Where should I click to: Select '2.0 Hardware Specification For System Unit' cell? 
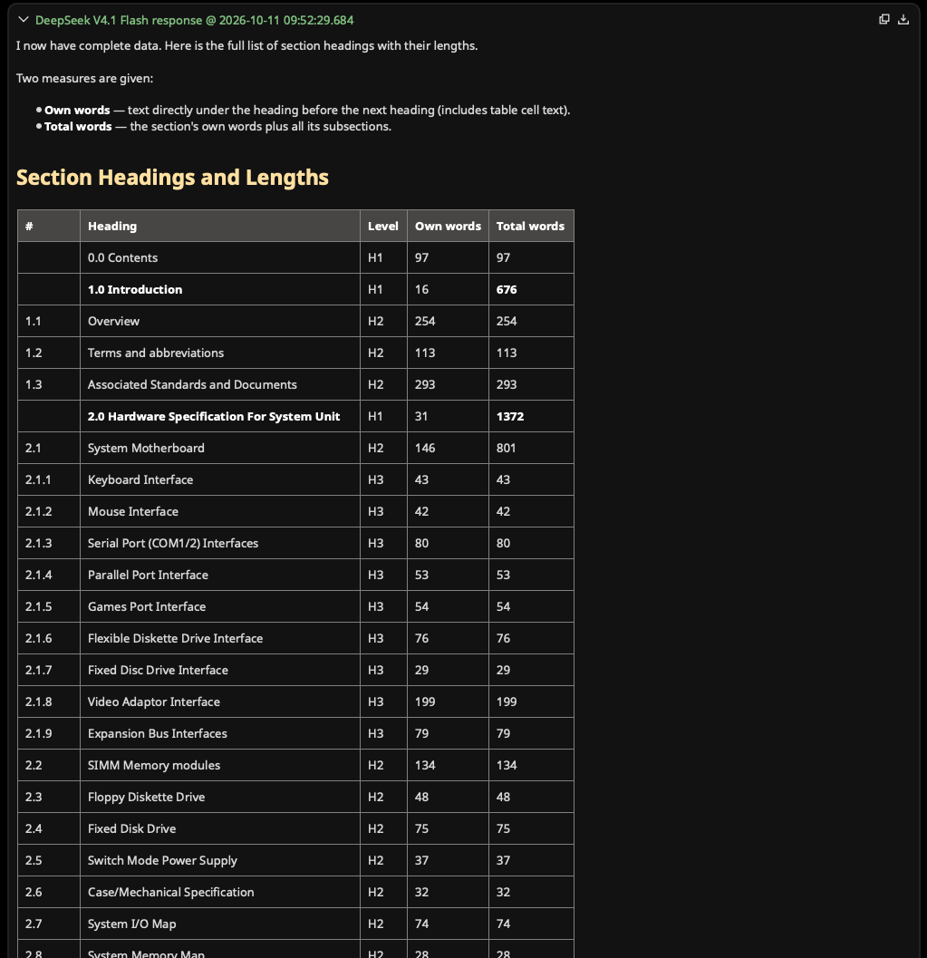tap(220, 417)
